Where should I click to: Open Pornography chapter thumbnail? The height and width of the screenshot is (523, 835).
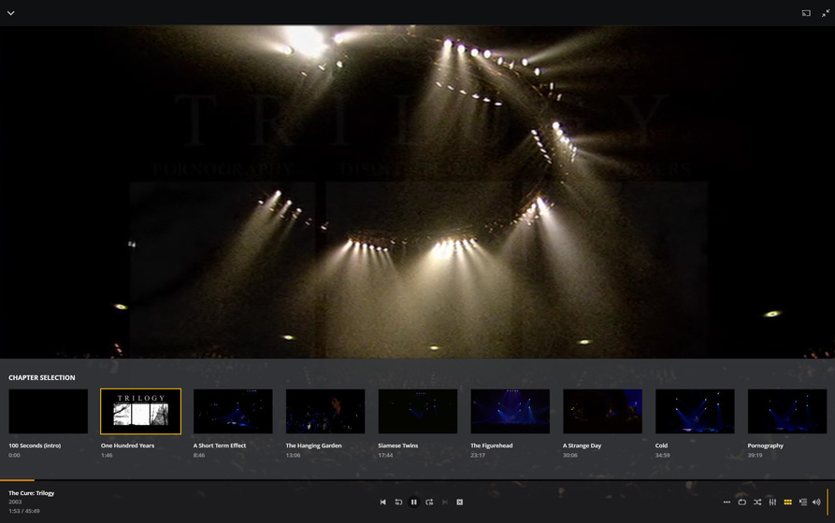[787, 411]
